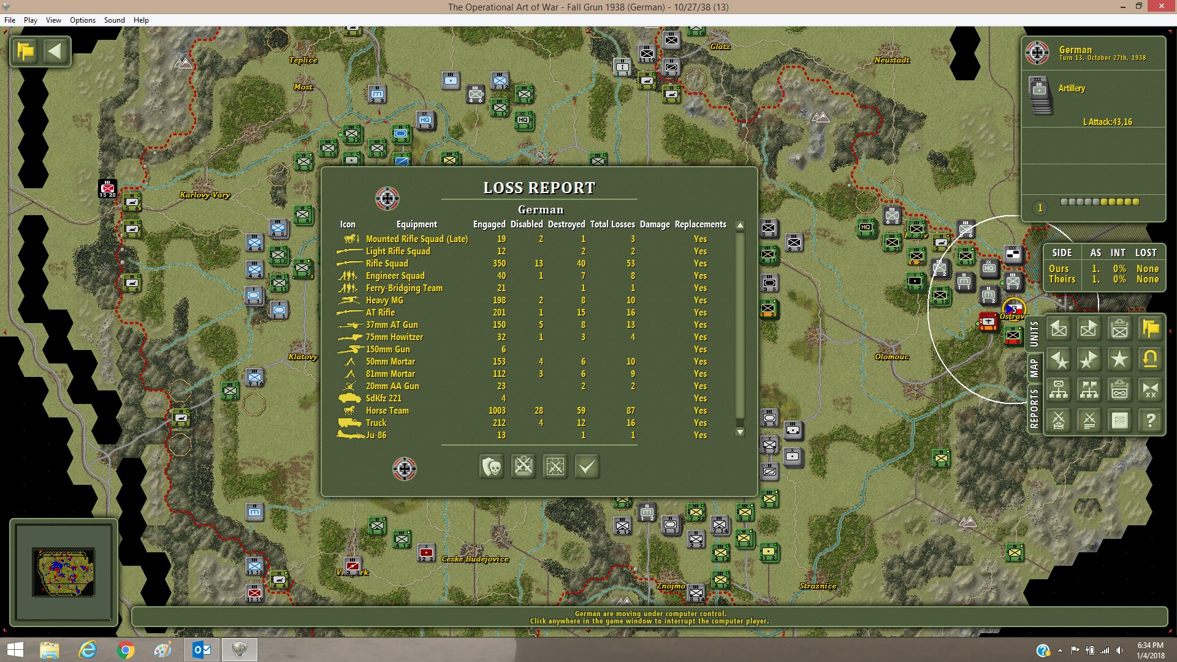Open the combat report crossed swords list
1177x662 pixels.
(x=1089, y=420)
